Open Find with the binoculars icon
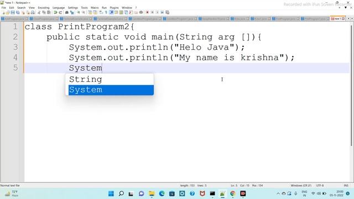 pyautogui.click(x=67, y=12)
